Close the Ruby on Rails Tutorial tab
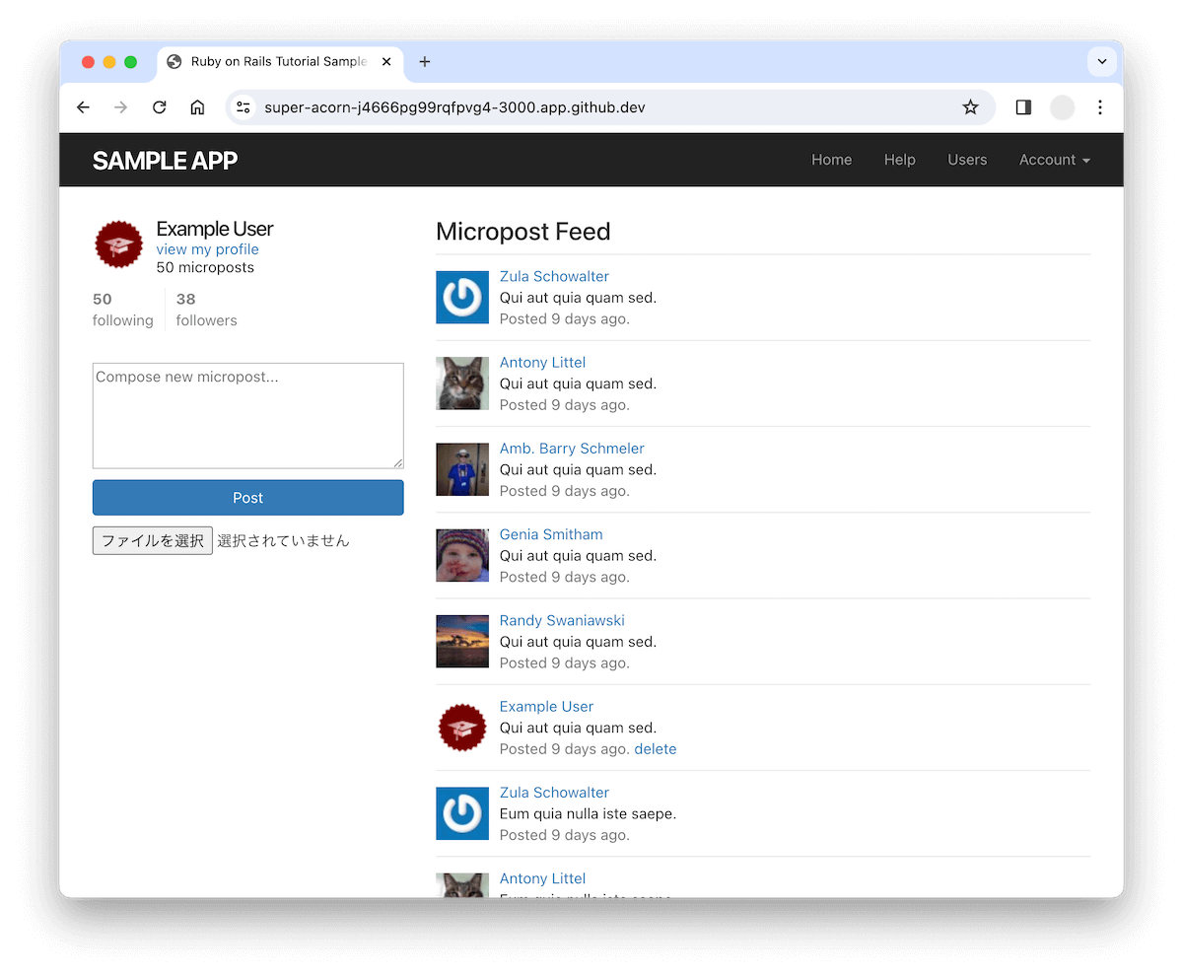 (x=386, y=62)
